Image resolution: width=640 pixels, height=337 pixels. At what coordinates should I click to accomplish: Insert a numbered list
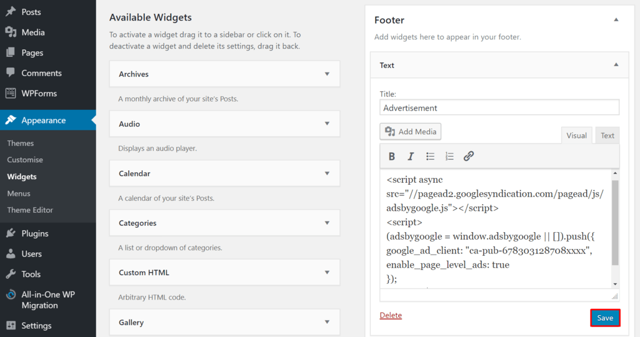pyautogui.click(x=449, y=156)
